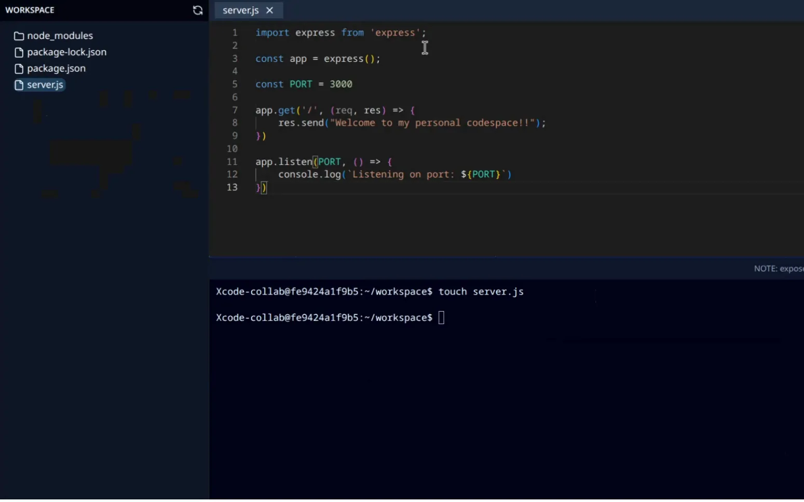Screen dimensions: 804x502
Task: Click the file icon beside server.js
Action: coord(19,85)
